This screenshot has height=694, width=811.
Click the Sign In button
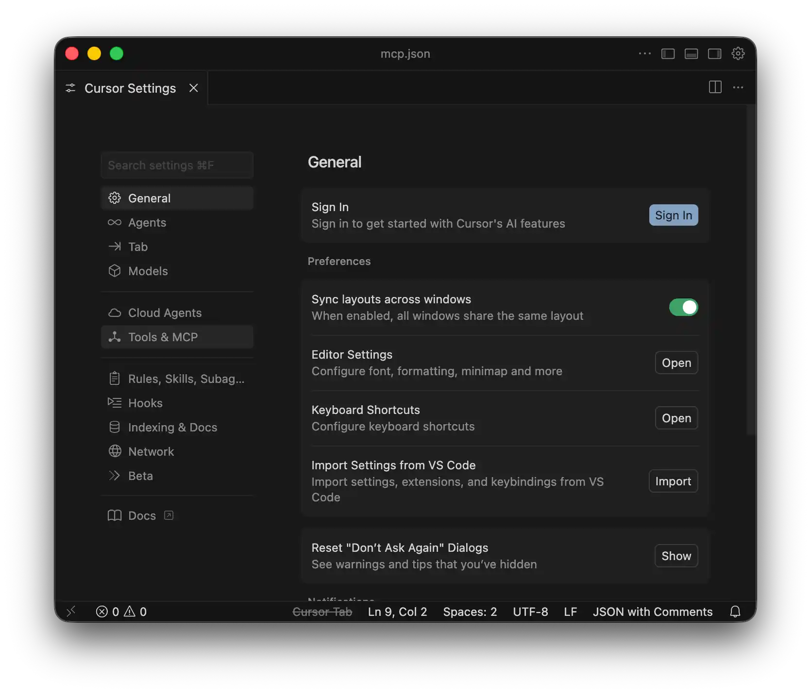[673, 215]
